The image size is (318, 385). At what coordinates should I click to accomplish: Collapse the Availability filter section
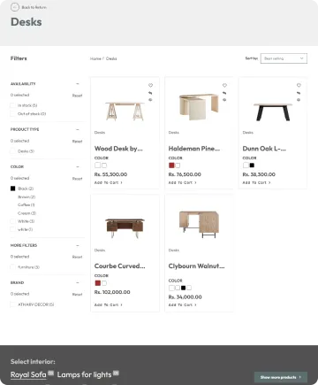pos(78,84)
